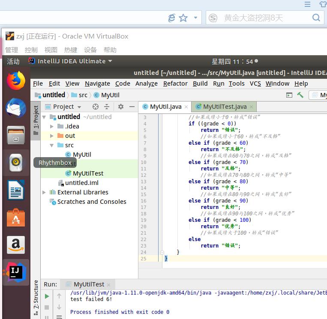
Task: Close the MyUtil.java editor tab
Action: pos(186,107)
